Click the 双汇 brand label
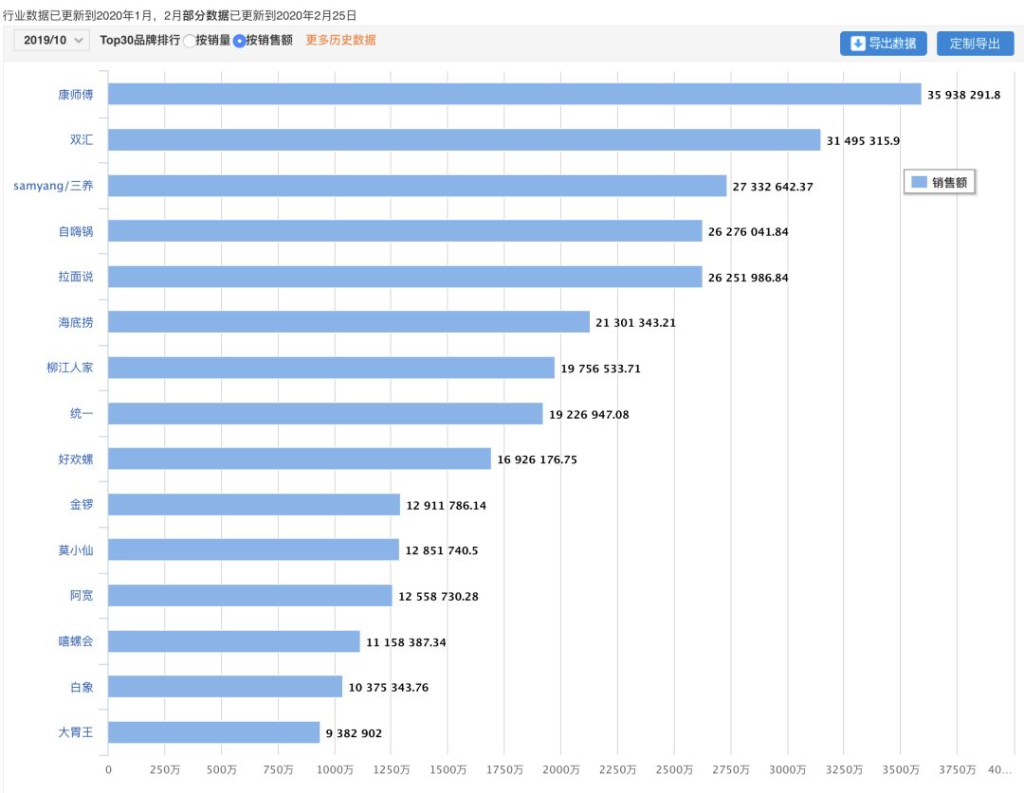1024x793 pixels. [x=82, y=140]
